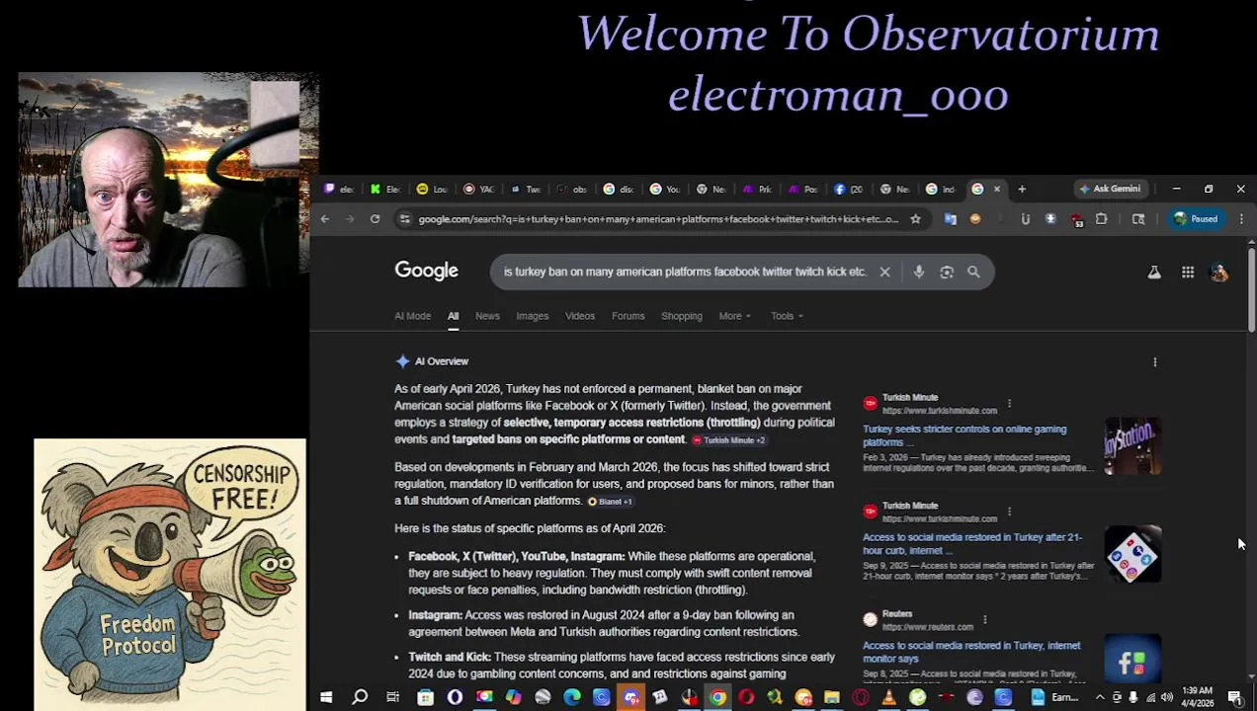Open 'Turkey seeks stricter controls on online gaming' link

[x=964, y=435]
